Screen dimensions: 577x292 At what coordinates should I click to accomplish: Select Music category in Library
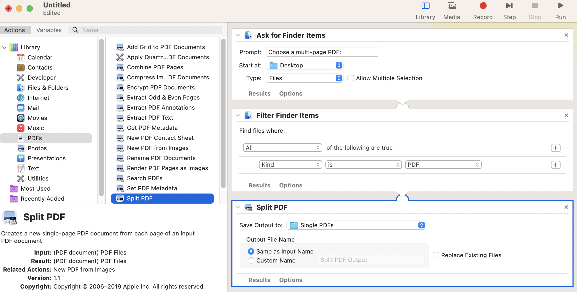tap(36, 128)
